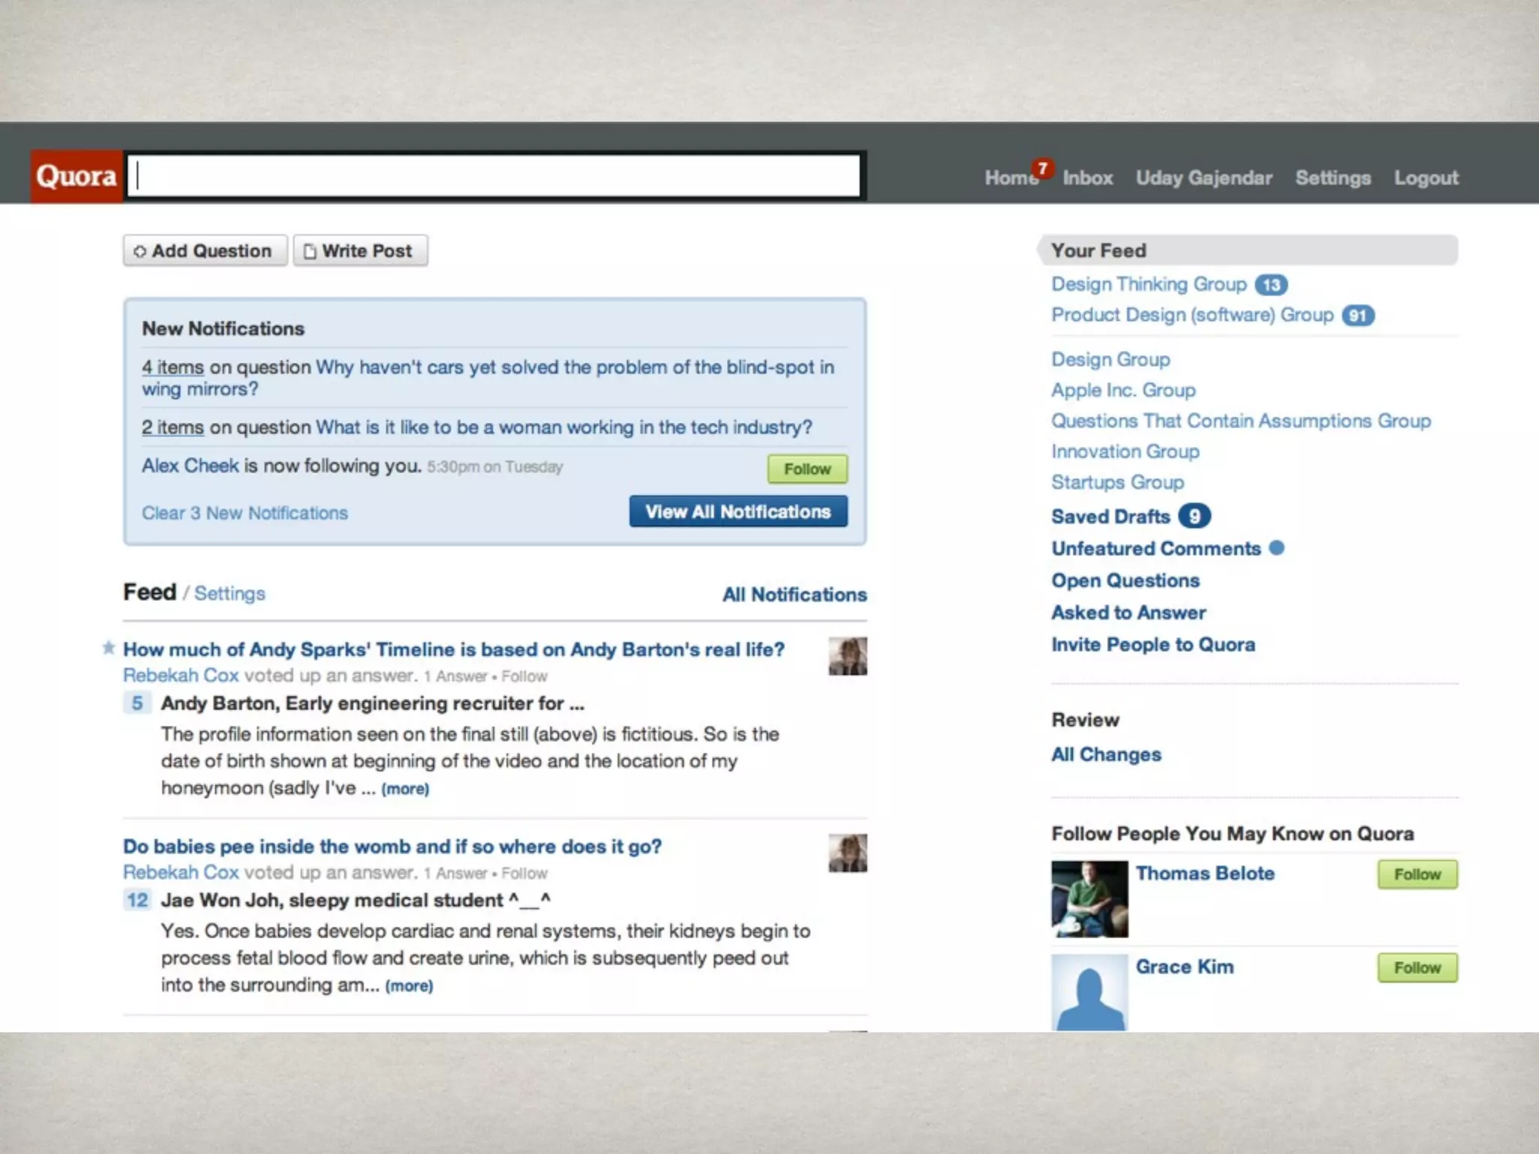Click Clear 3 New Notifications link

point(245,513)
